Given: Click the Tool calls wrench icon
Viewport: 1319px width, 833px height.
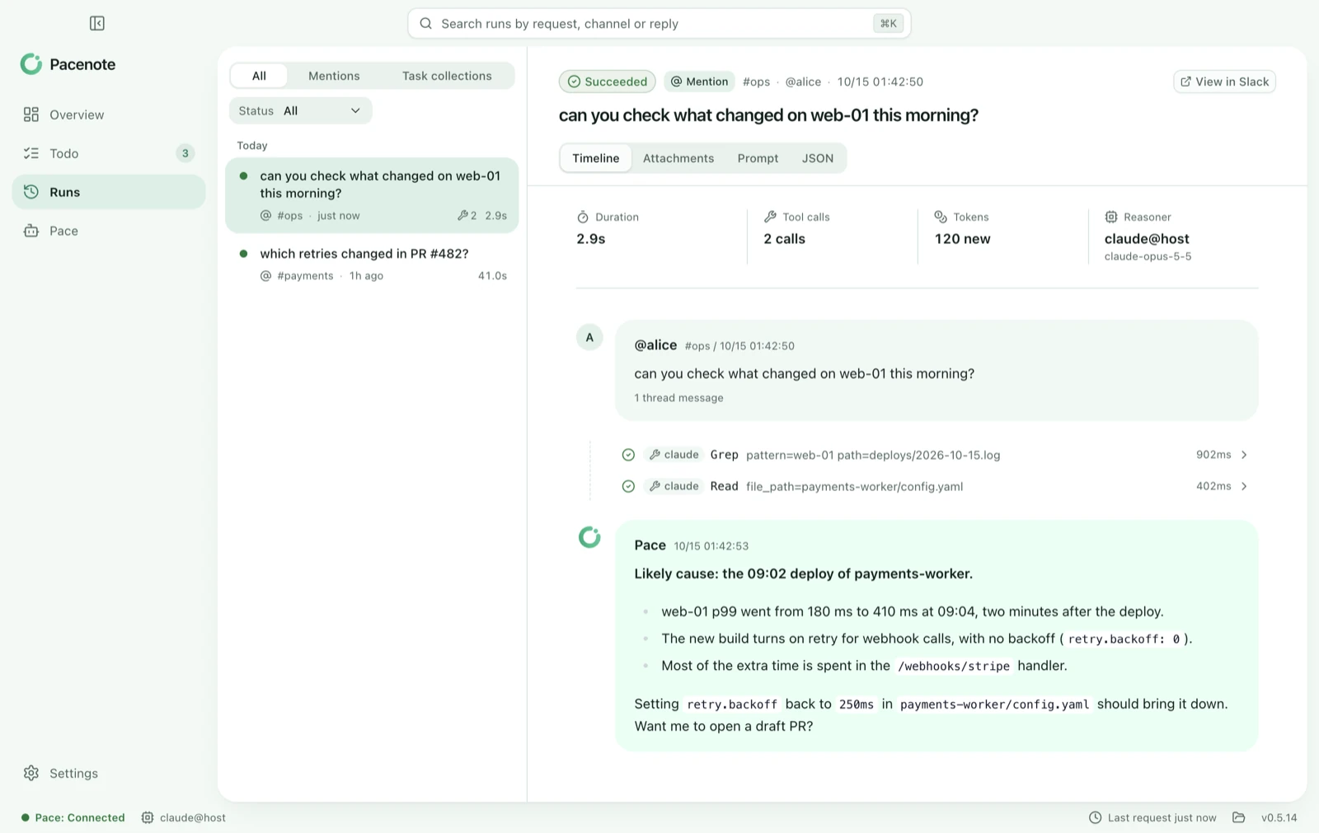Looking at the screenshot, I should tap(770, 217).
